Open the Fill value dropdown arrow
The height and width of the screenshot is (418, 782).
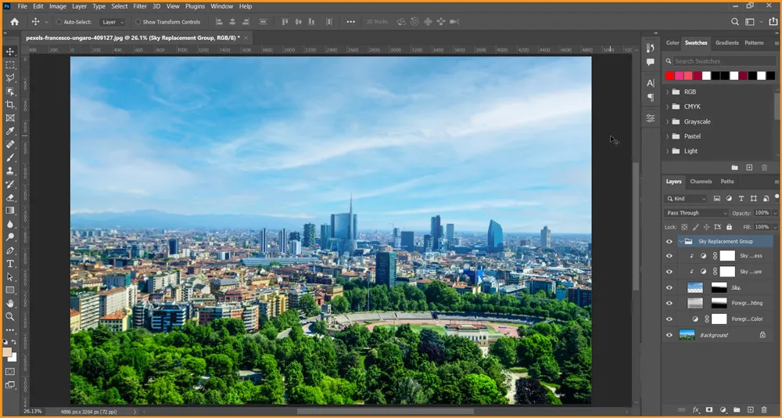pos(774,227)
